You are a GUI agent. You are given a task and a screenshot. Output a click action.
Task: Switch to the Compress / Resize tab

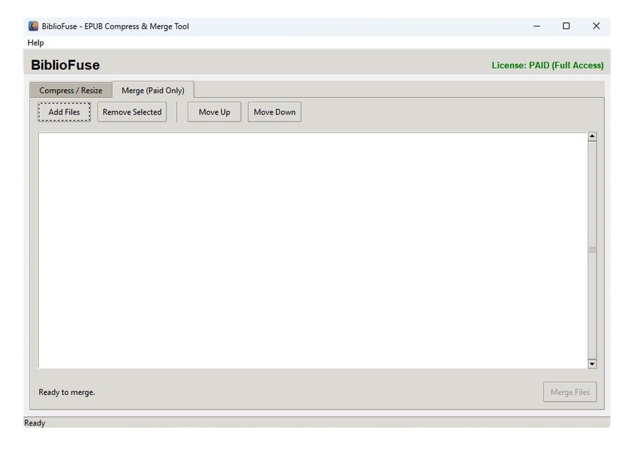pyautogui.click(x=71, y=90)
